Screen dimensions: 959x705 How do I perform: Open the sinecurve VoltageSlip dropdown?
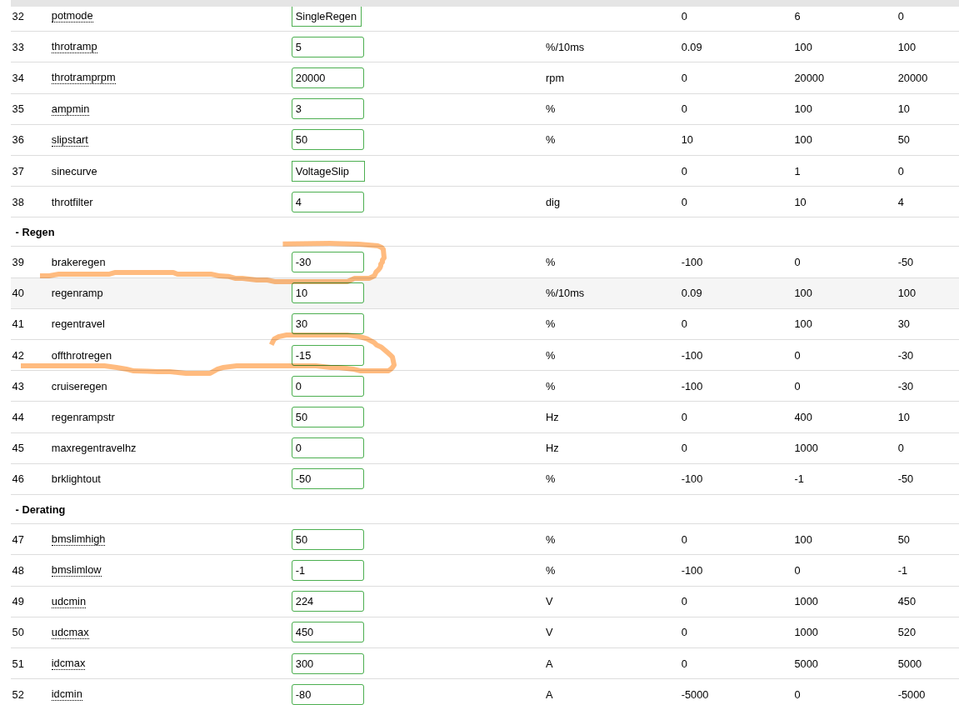click(x=327, y=171)
